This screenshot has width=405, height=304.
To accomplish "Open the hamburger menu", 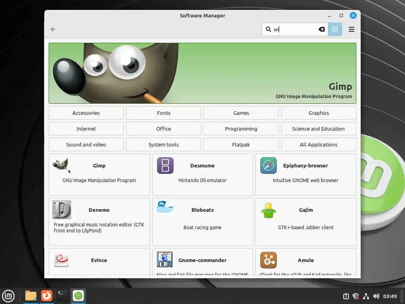I will 351,29.
